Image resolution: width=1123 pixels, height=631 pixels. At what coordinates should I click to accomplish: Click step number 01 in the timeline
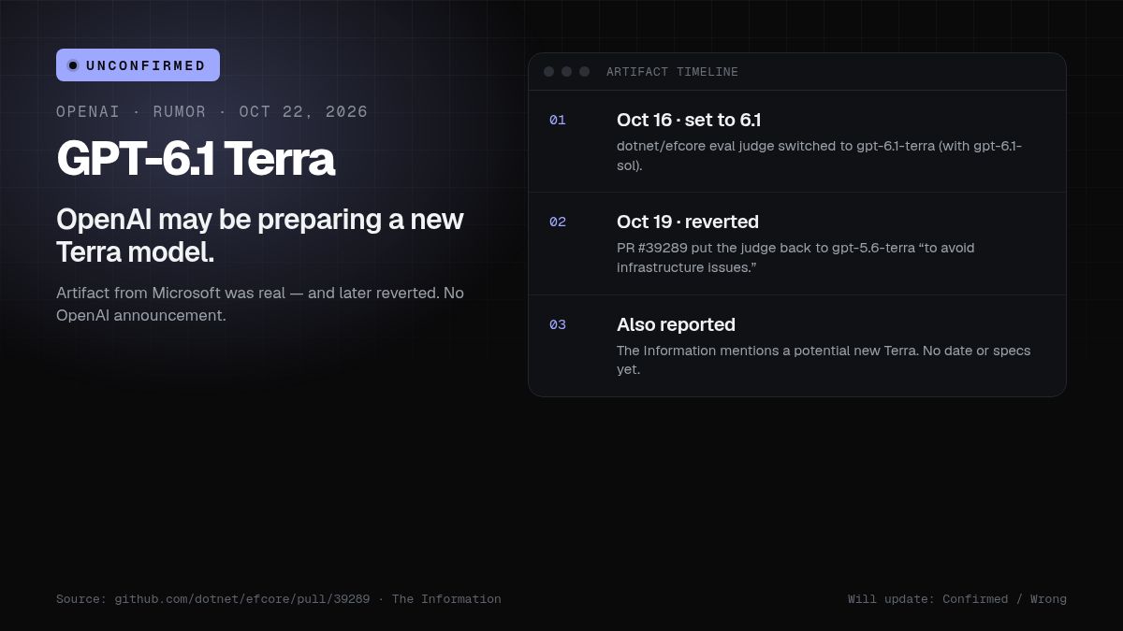point(558,121)
